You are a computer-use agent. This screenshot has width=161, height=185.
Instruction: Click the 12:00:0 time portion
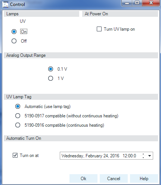point(129,156)
